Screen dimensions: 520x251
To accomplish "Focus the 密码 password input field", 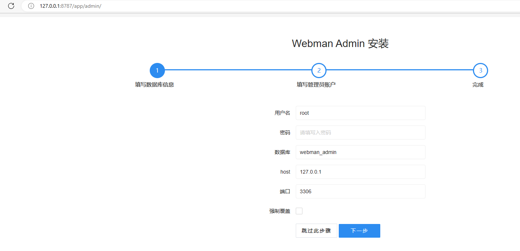I will click(360, 133).
